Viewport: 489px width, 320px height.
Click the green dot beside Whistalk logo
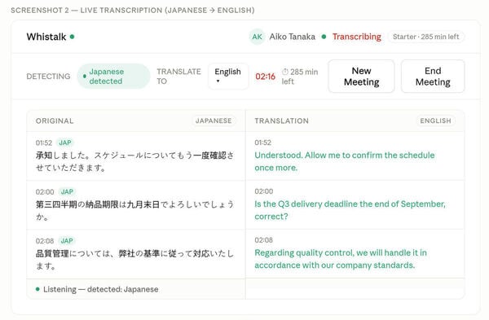pyautogui.click(x=72, y=37)
